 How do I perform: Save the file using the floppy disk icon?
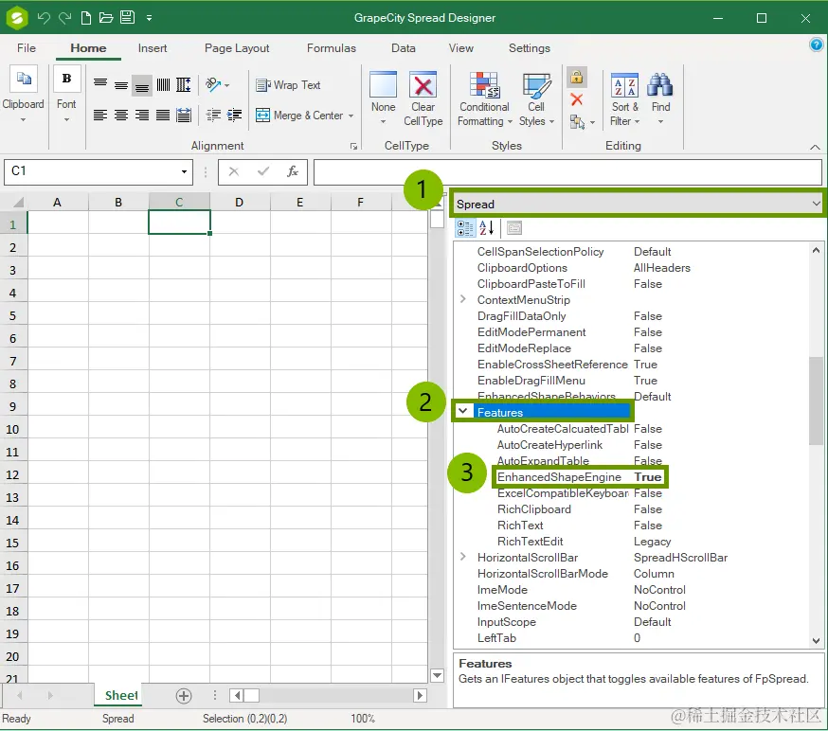[x=127, y=17]
